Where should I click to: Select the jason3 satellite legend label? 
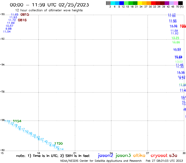[123, 155]
